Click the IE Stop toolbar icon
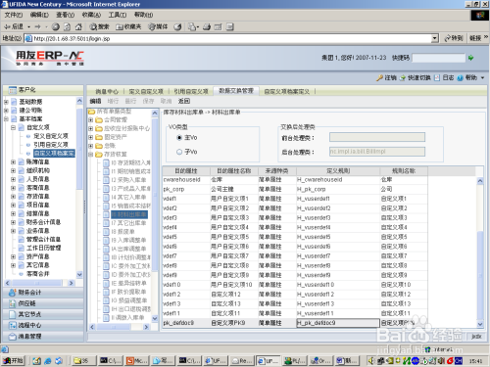Image resolution: width=490 pixels, height=367 pixels. pos(56,26)
